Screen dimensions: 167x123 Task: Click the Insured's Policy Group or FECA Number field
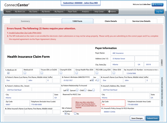(x=130, y=111)
